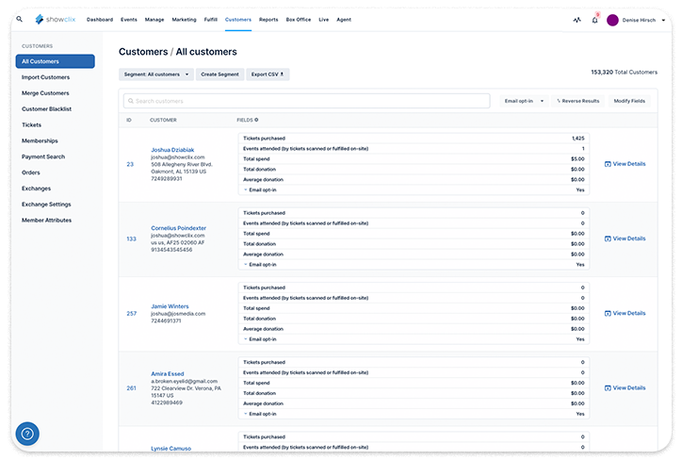The width and height of the screenshot is (682, 460).
Task: Open the notifications bell
Action: pos(594,20)
